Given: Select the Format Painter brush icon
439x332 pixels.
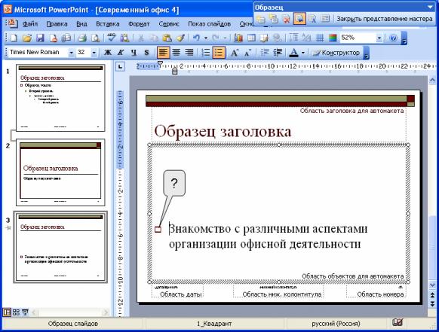Looking at the screenshot, I should coord(180,38).
